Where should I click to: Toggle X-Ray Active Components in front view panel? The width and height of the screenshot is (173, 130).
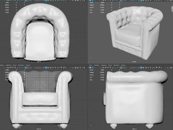coord(78,68)
